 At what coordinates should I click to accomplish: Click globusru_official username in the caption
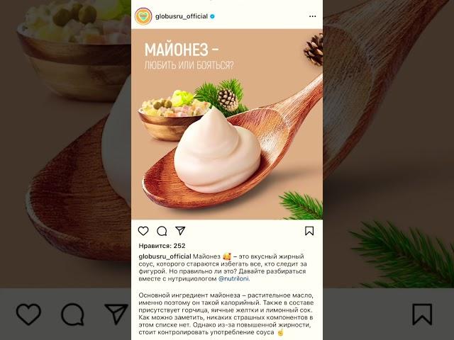point(165,256)
